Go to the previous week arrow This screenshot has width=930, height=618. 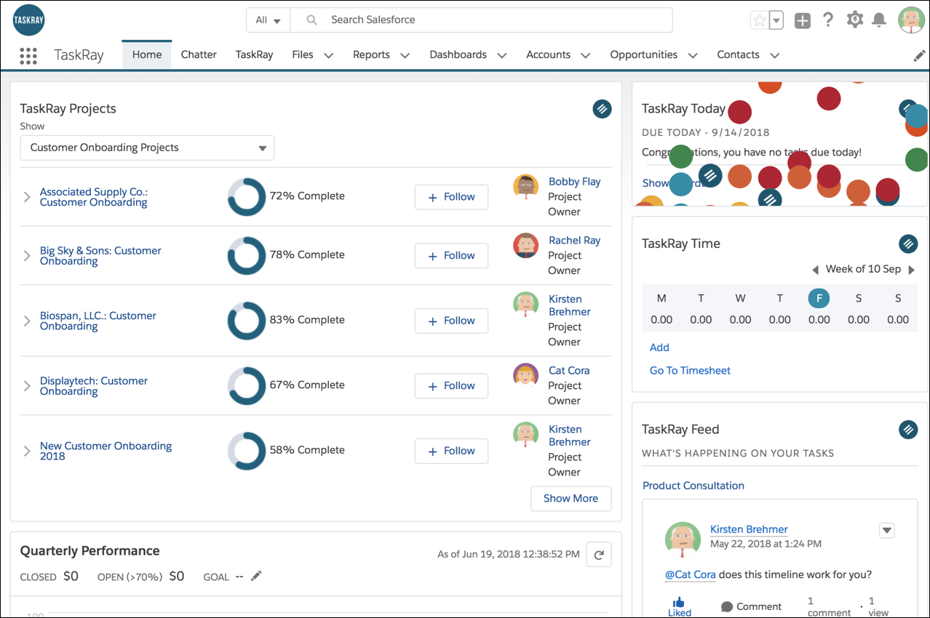click(x=816, y=270)
